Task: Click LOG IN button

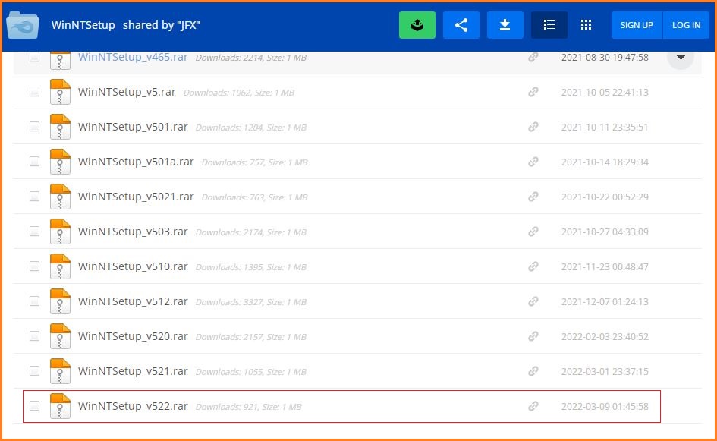Action: pyautogui.click(x=686, y=25)
